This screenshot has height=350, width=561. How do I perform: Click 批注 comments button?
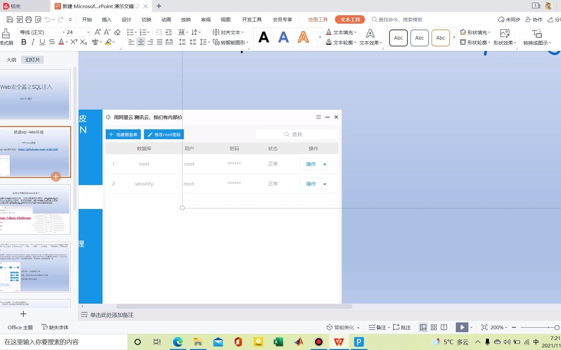pyautogui.click(x=402, y=327)
